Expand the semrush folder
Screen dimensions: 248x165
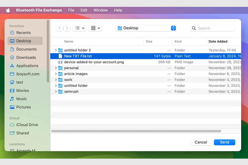pyautogui.click(x=56, y=92)
